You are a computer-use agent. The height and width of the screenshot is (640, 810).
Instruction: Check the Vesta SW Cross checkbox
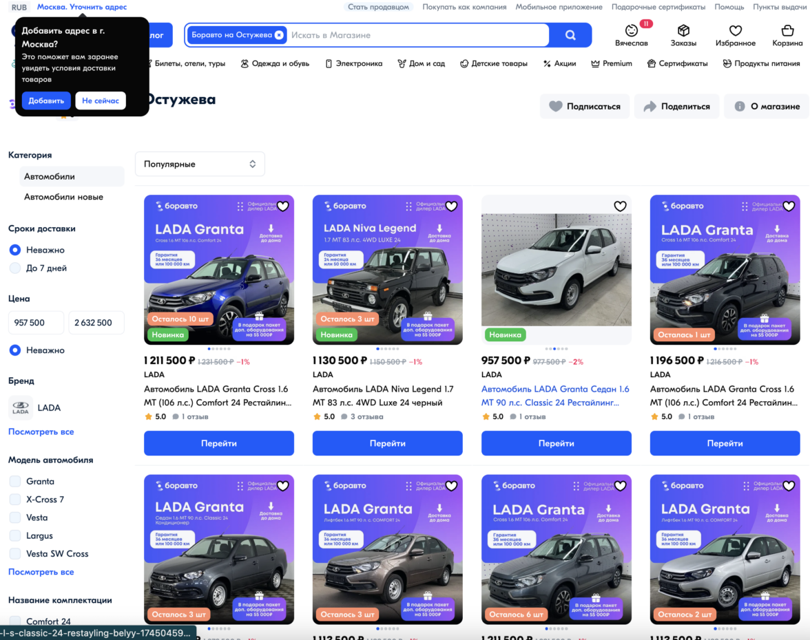click(15, 554)
